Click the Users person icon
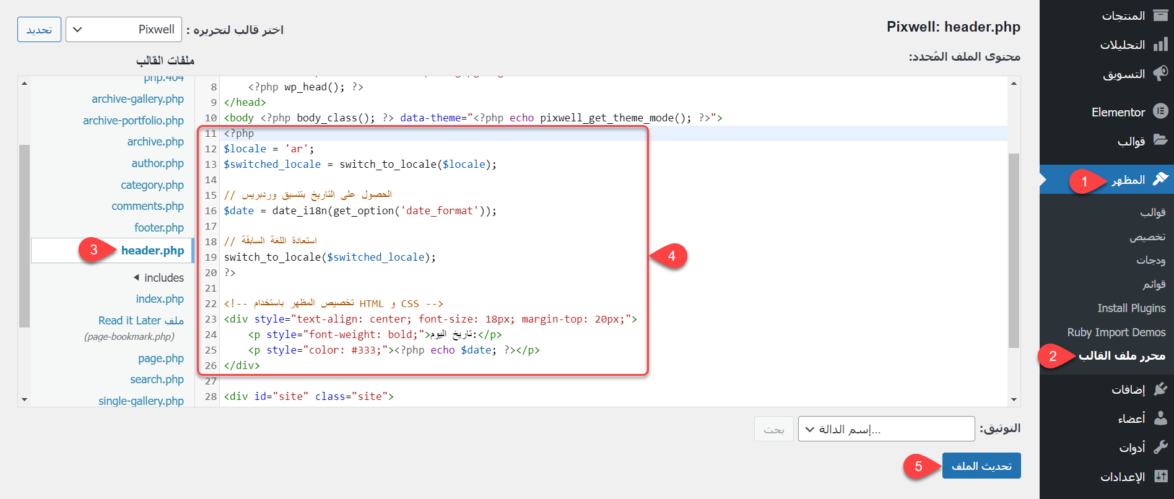The width and height of the screenshot is (1174, 499). point(1160,418)
